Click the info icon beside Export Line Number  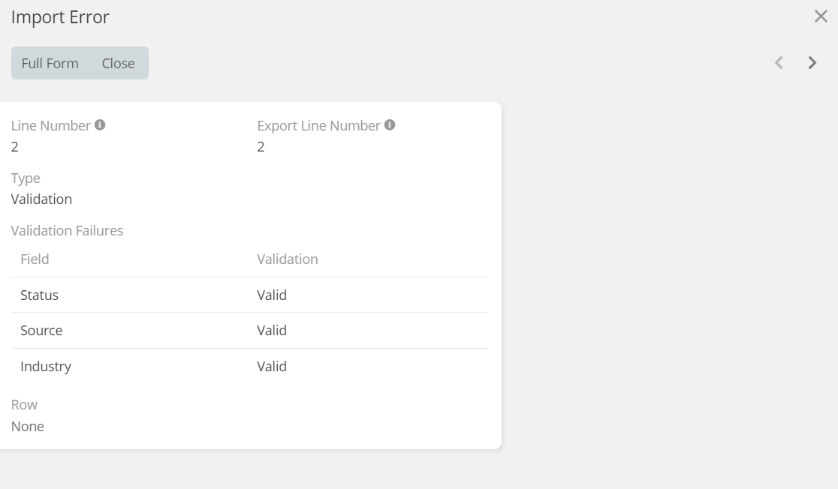tap(390, 125)
